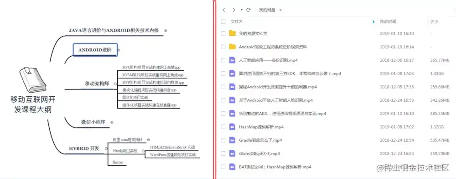Select the JAVA语言进阶与ANDROID相关技术内核 node
Image resolution: width=456 pixels, height=179 pixels.
click(114, 30)
